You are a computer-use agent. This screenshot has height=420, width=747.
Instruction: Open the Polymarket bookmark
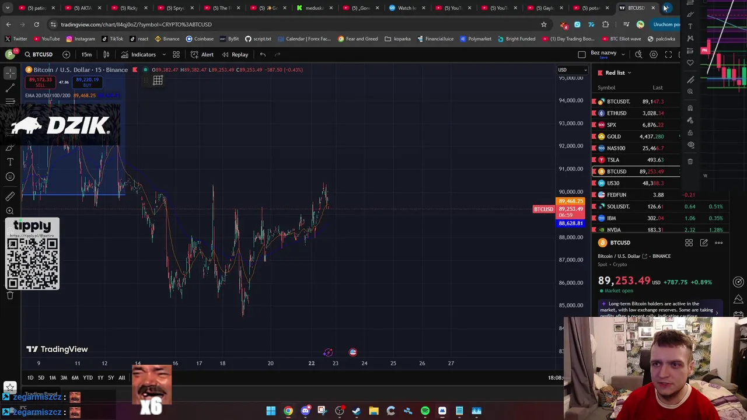point(475,38)
